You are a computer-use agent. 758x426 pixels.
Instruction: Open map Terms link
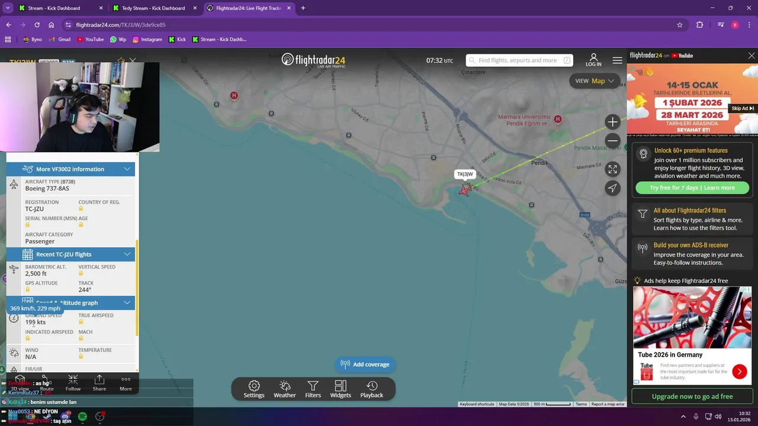(581, 404)
